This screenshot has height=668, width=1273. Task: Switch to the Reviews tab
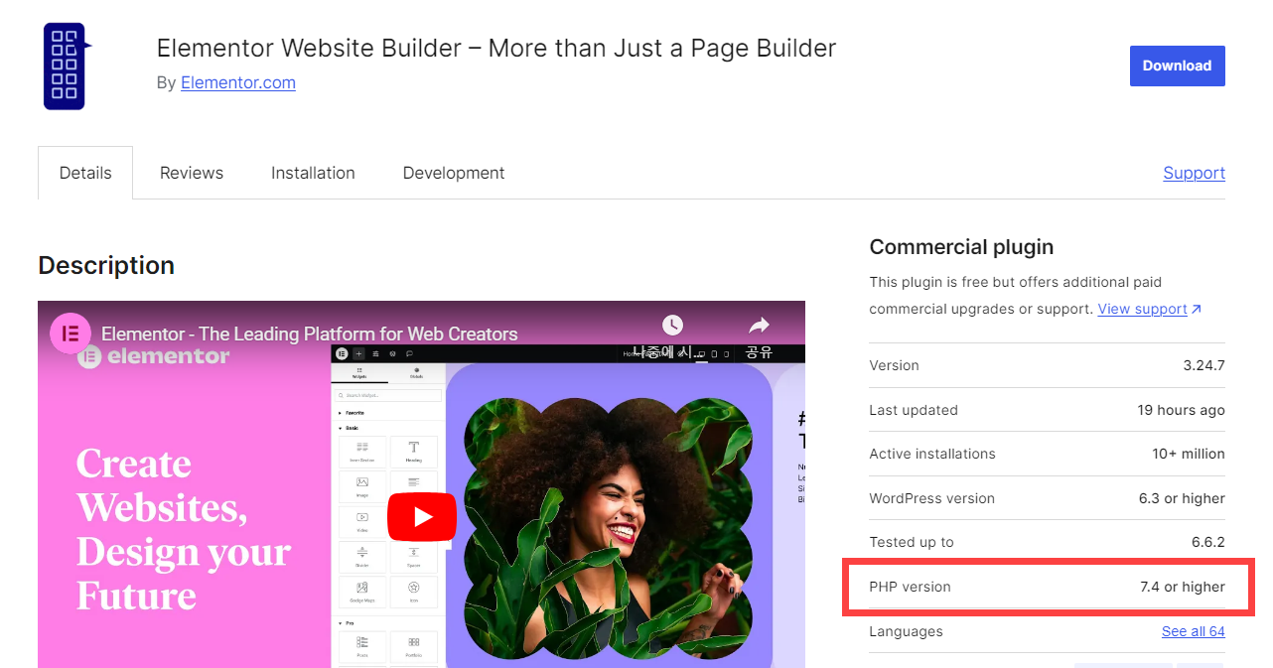tap(192, 173)
